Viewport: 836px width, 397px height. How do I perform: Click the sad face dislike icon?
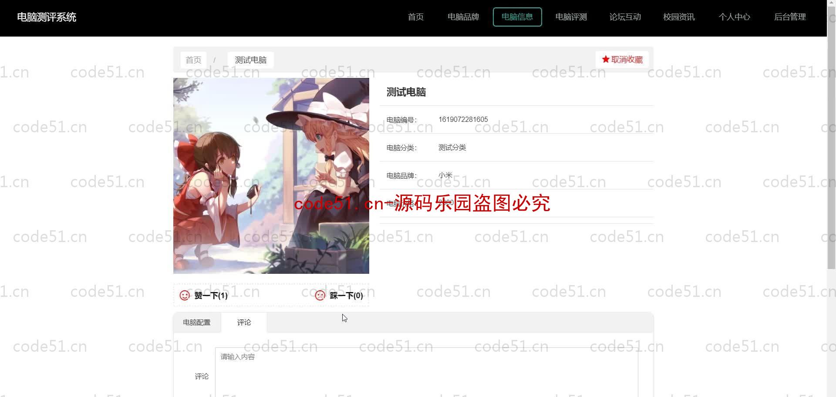point(320,296)
